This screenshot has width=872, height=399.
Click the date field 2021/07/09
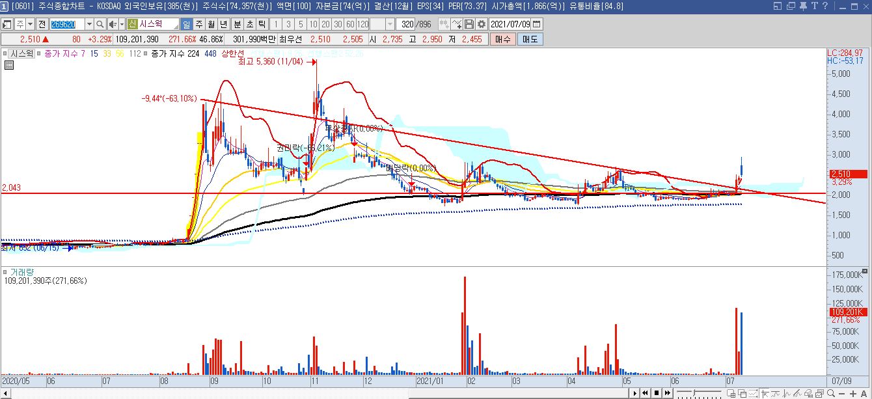[x=510, y=24]
